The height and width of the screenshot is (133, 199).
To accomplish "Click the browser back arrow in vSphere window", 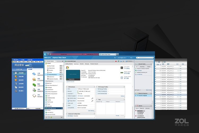I will tap(45, 54).
